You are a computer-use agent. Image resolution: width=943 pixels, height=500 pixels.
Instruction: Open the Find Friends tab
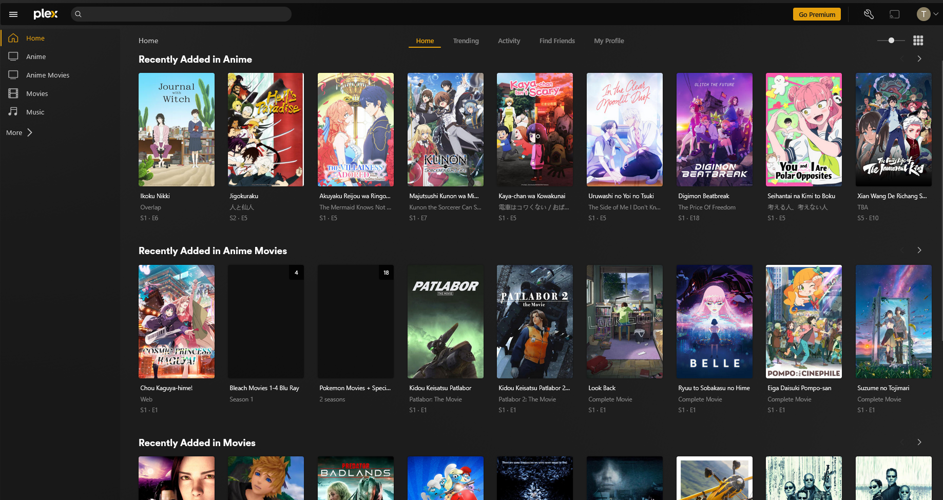tap(557, 41)
